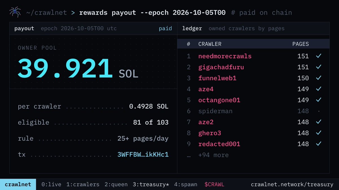Open crawler ghero3
The image size is (339, 190).
[210, 133]
